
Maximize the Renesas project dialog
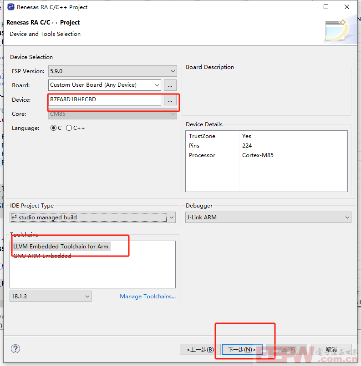326,7
